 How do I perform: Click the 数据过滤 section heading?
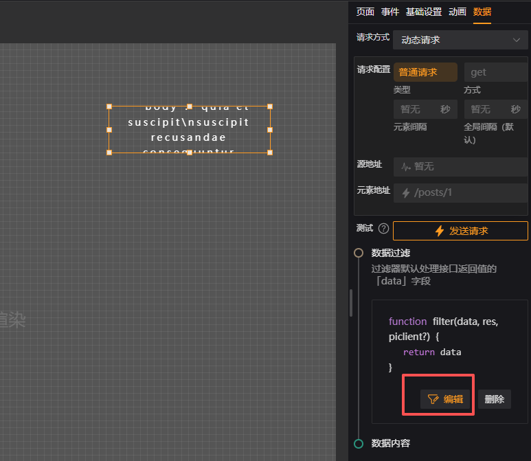[391, 253]
